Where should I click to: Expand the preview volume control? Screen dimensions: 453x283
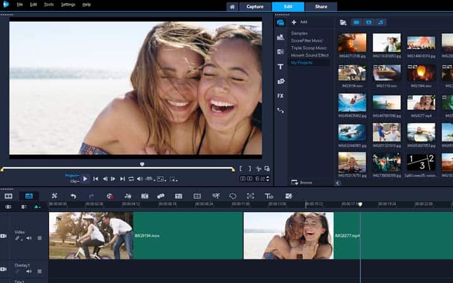[x=141, y=179]
